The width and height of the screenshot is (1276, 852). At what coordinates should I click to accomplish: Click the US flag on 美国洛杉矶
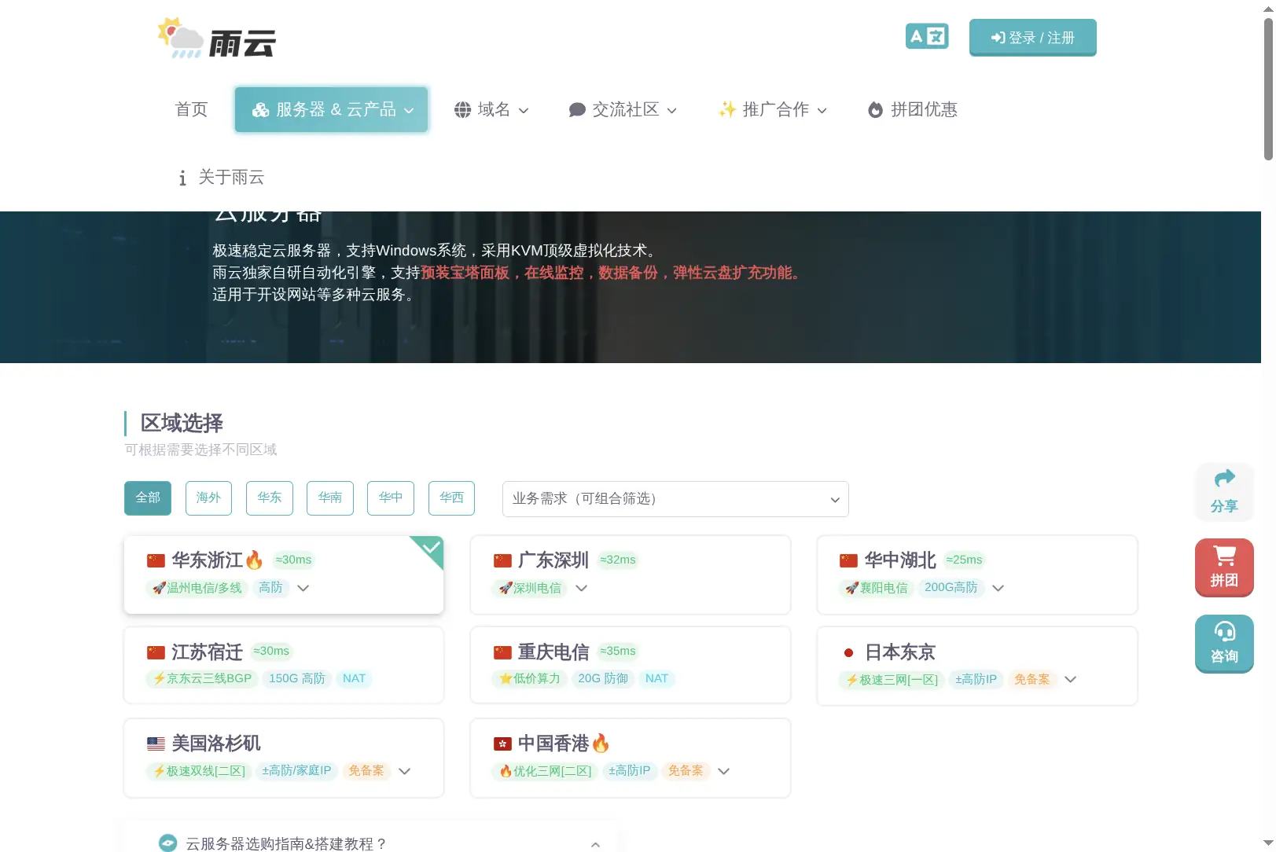[x=156, y=744]
